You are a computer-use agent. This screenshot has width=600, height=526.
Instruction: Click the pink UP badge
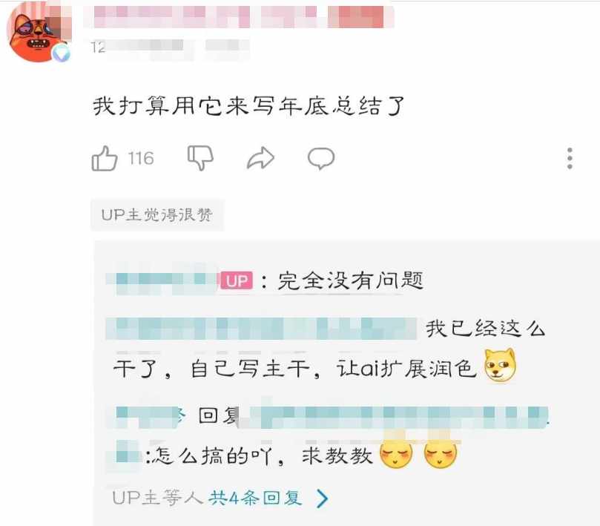237,281
